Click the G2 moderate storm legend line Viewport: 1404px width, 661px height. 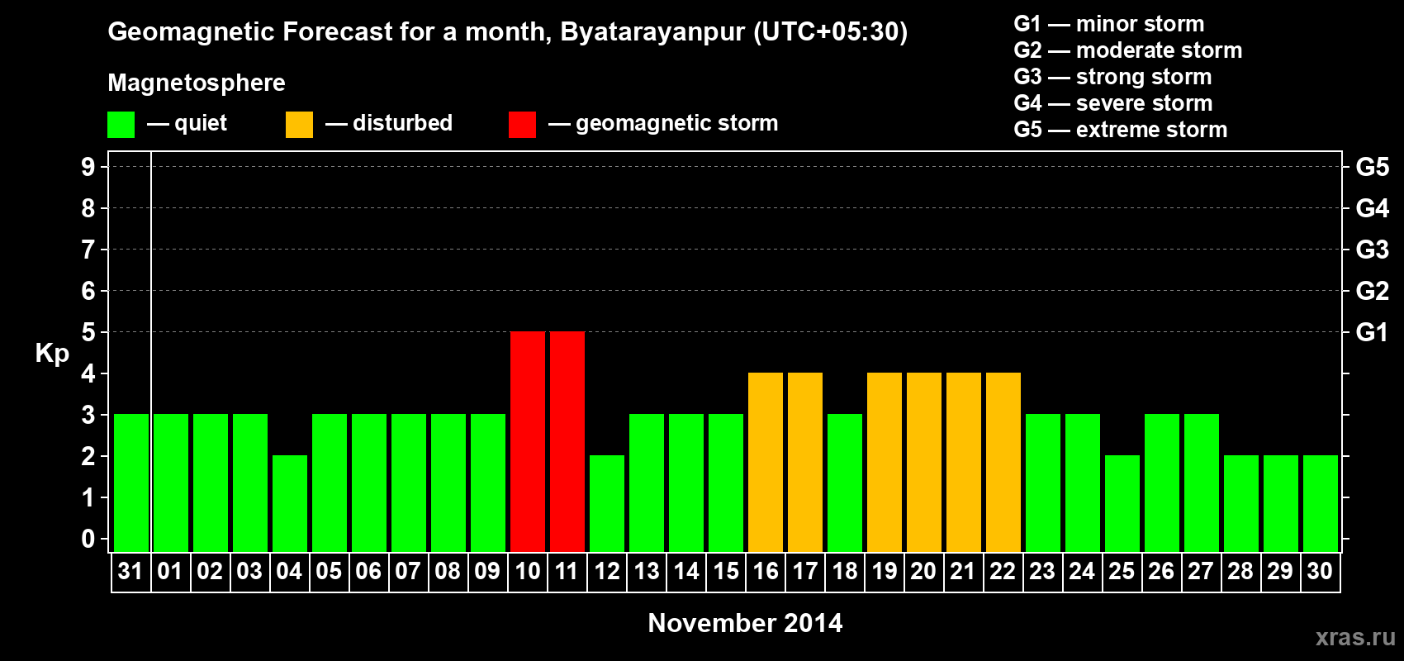click(1128, 50)
